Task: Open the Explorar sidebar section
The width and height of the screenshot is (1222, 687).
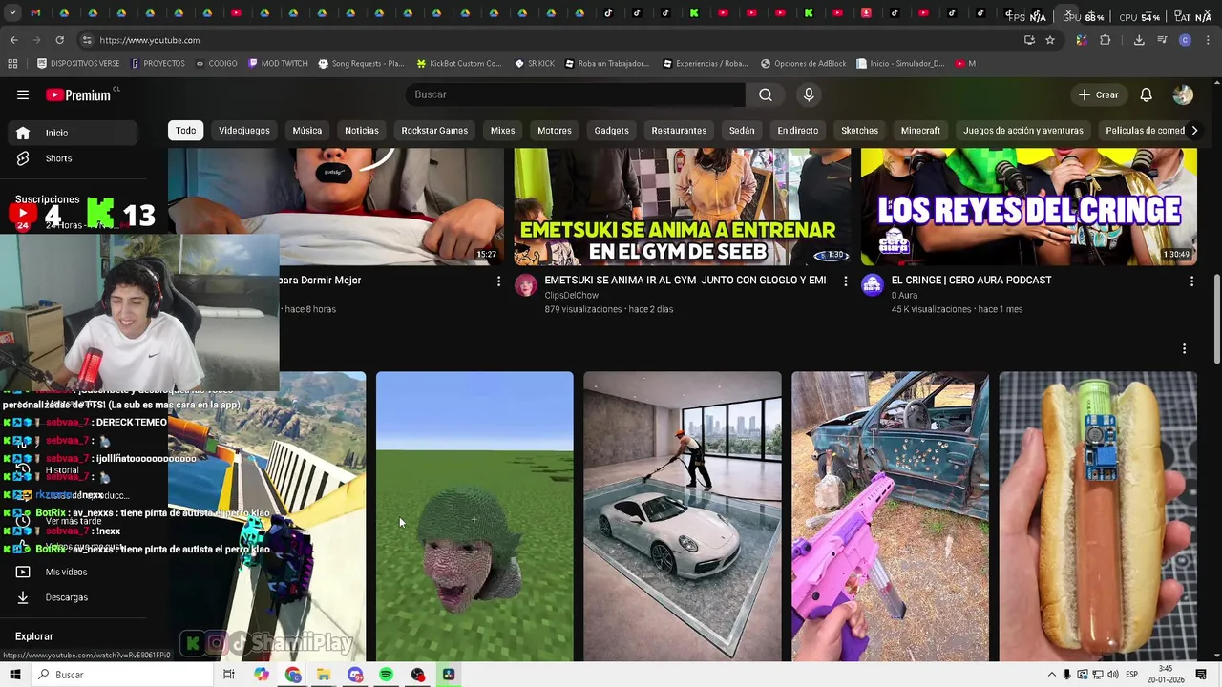Action: point(34,636)
